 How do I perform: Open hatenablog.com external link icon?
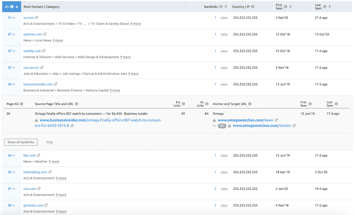point(50,172)
